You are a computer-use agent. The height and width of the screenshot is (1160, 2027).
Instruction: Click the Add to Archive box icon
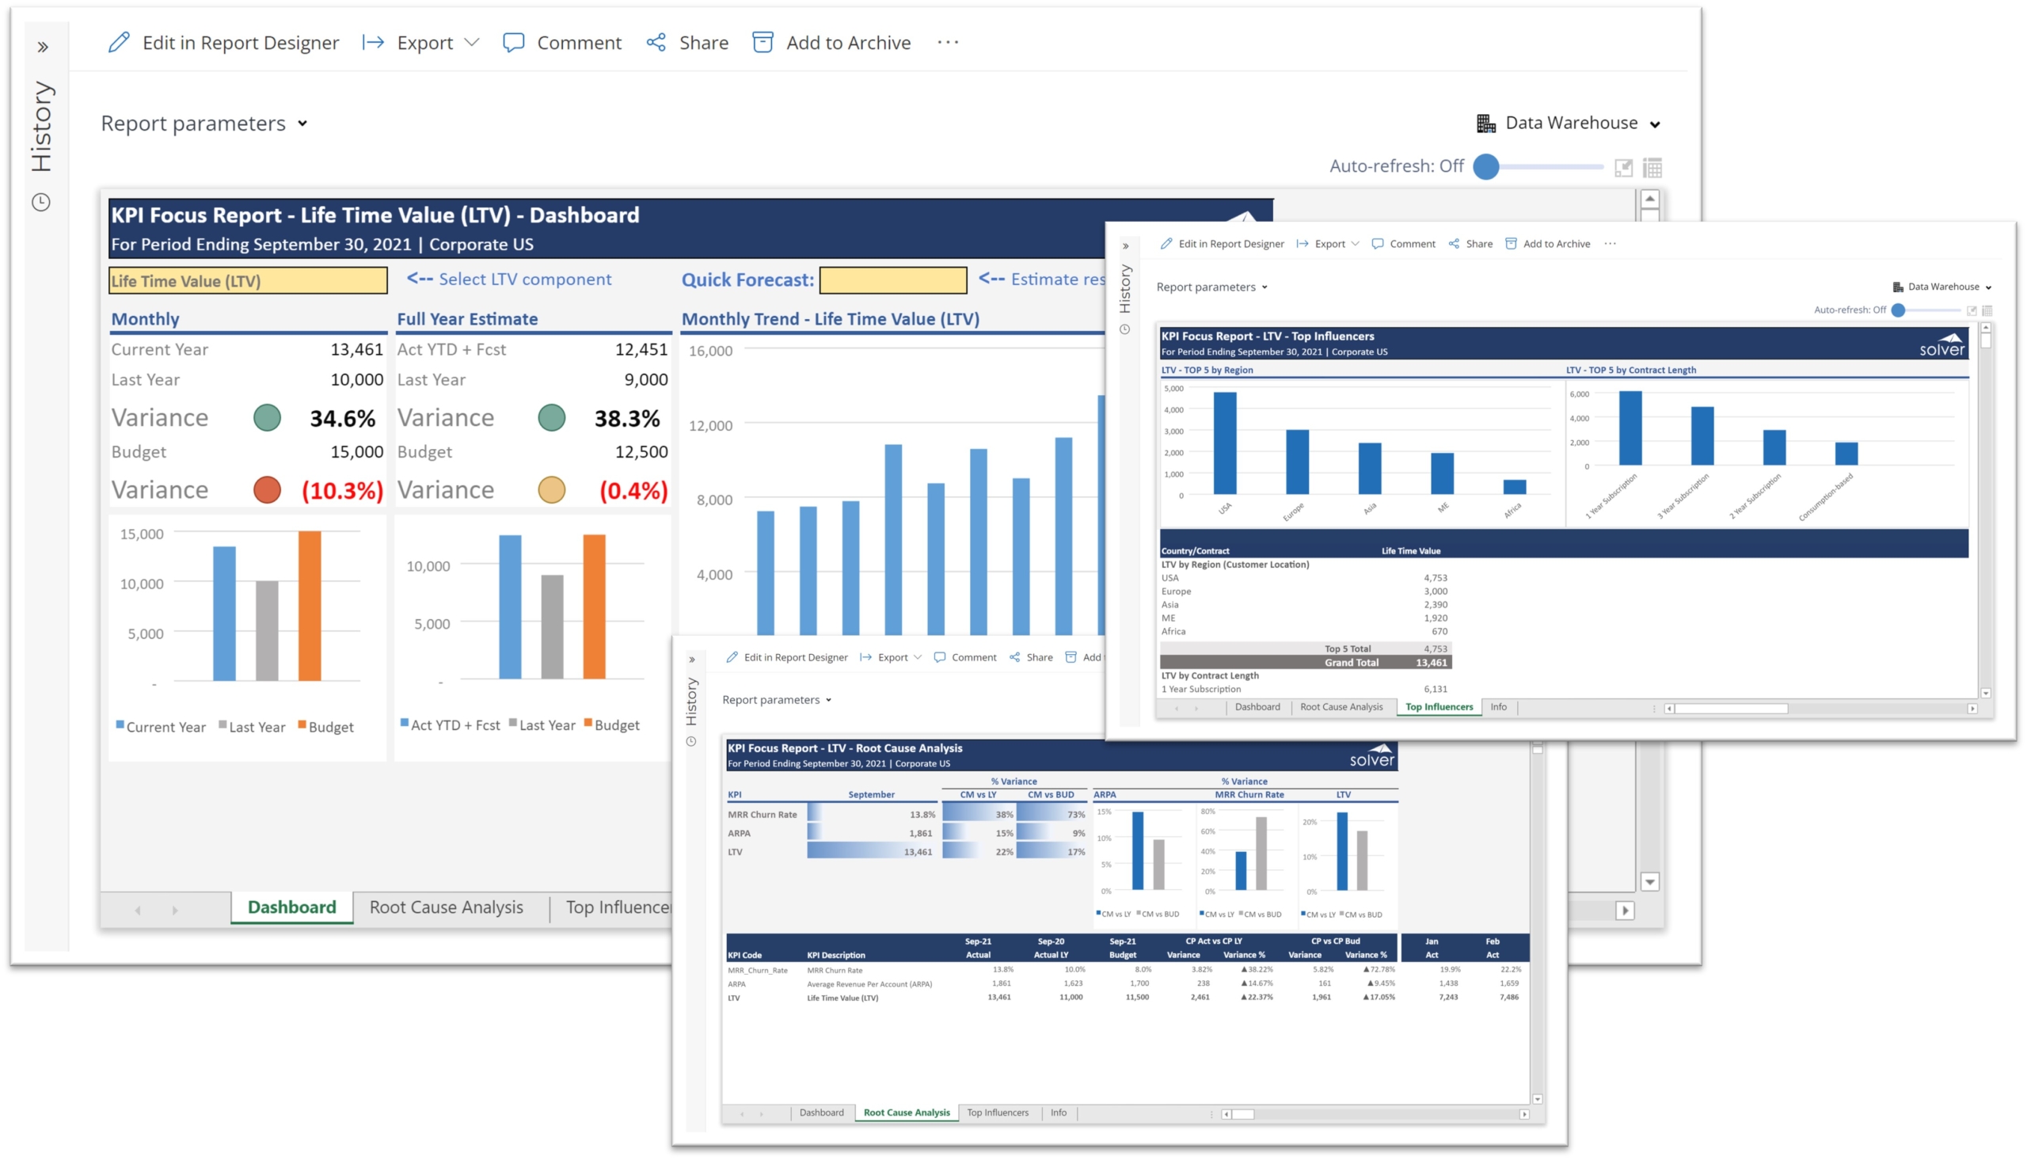[763, 42]
